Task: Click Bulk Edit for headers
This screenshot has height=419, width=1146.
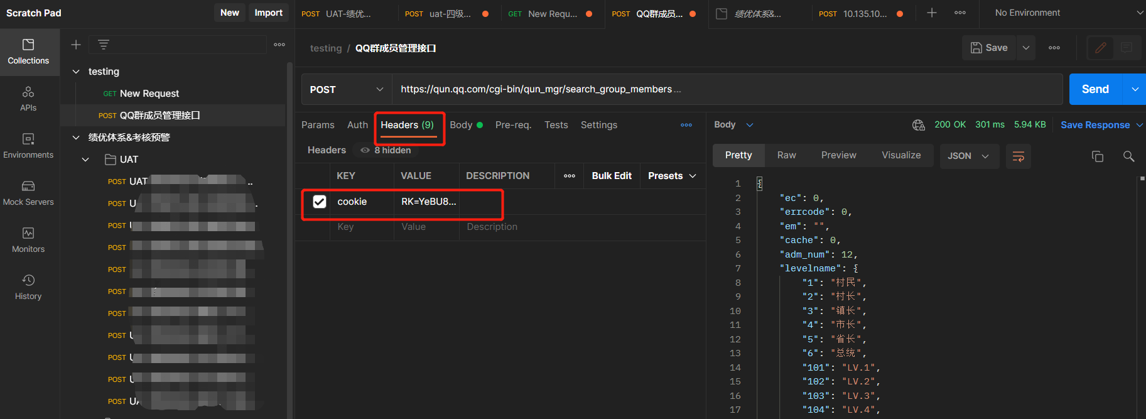Action: (612, 176)
